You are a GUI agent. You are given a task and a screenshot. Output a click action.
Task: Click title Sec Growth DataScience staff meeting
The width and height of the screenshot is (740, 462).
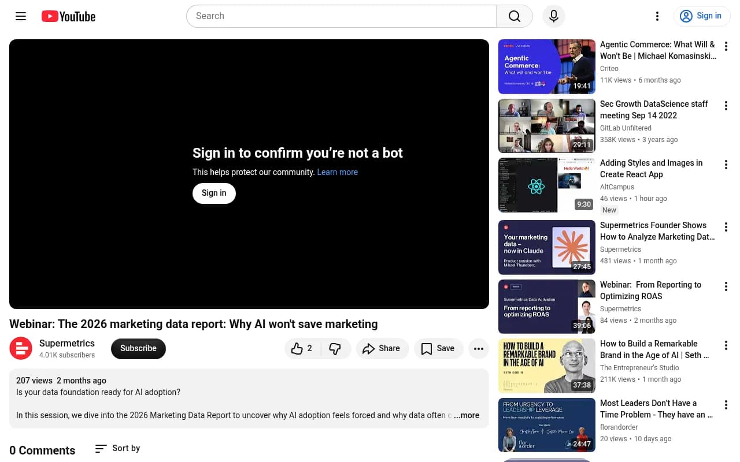click(654, 110)
